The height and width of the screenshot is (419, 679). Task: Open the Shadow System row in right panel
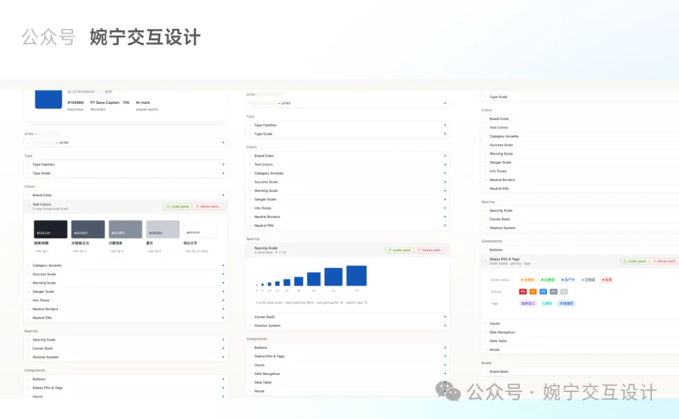tap(580, 228)
